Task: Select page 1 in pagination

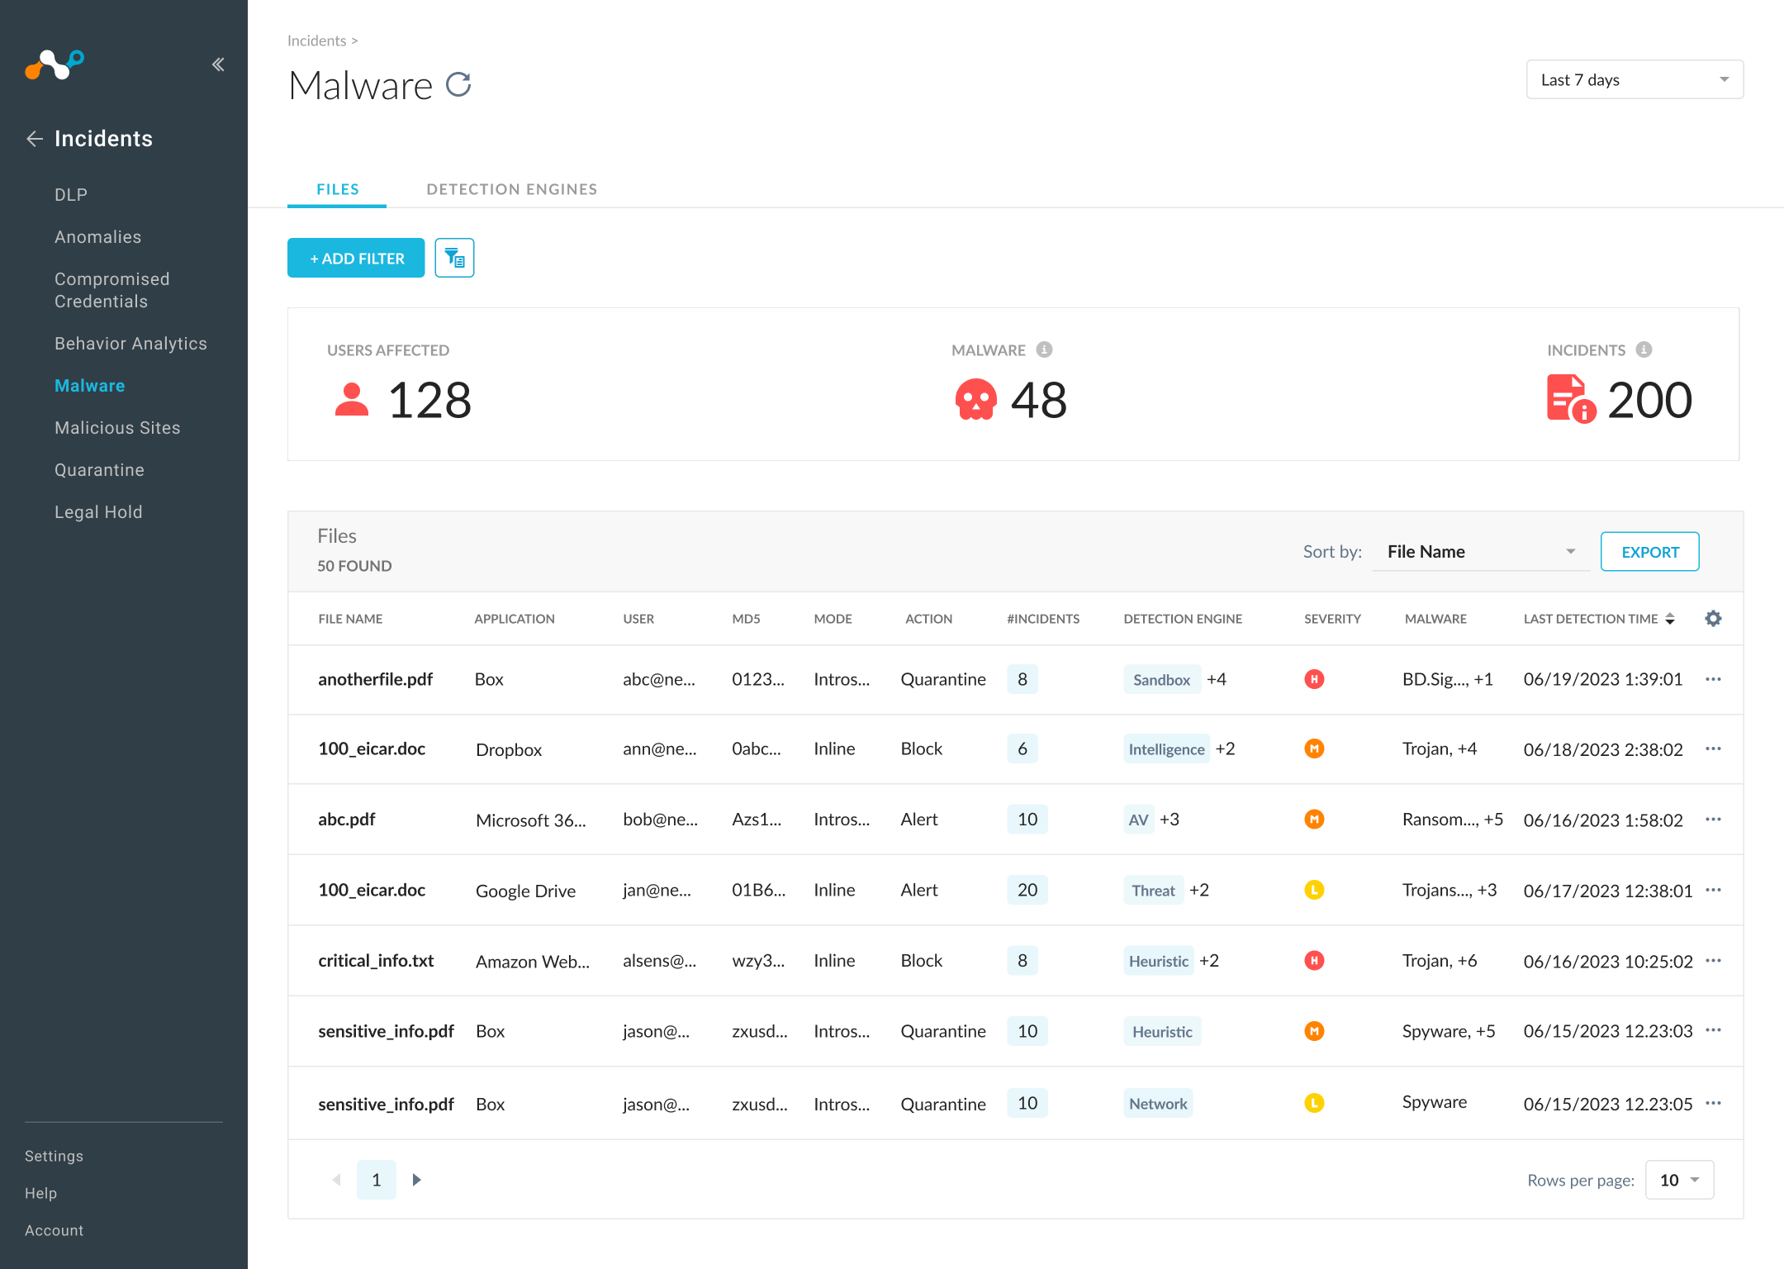Action: 377,1179
